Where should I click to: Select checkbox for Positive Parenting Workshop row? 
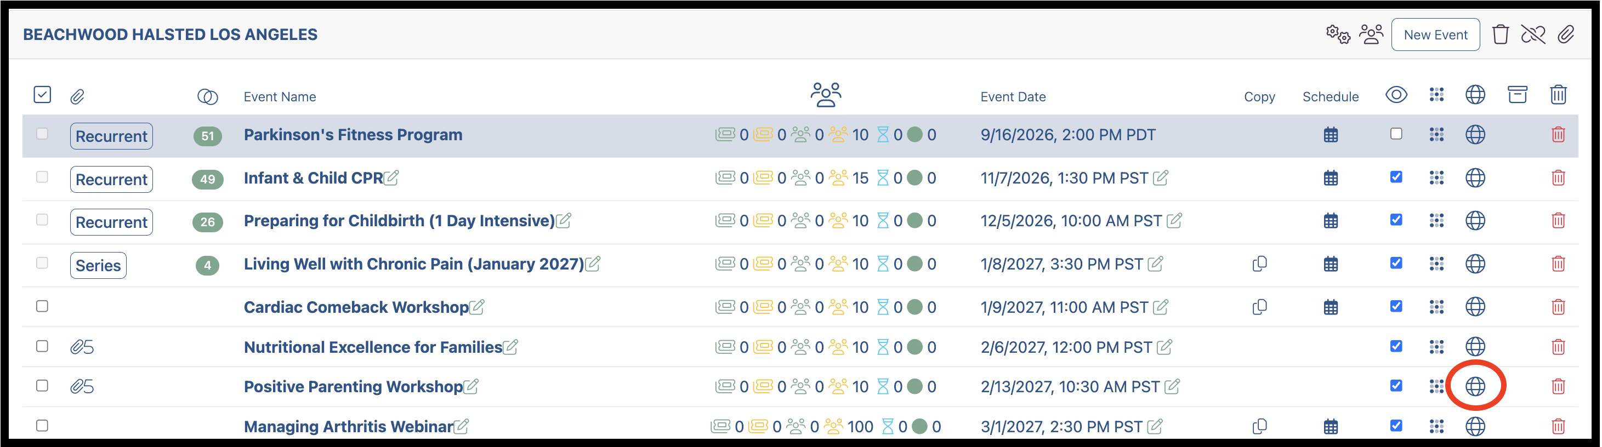coord(42,386)
